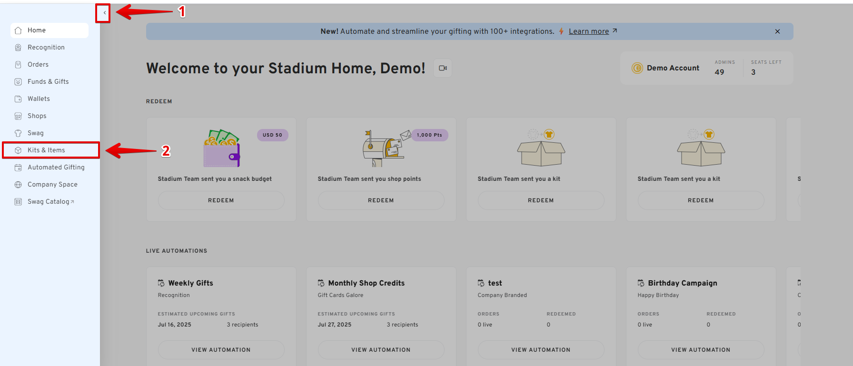View the Birthday Campaign automation
The image size is (853, 366).
[x=701, y=350]
